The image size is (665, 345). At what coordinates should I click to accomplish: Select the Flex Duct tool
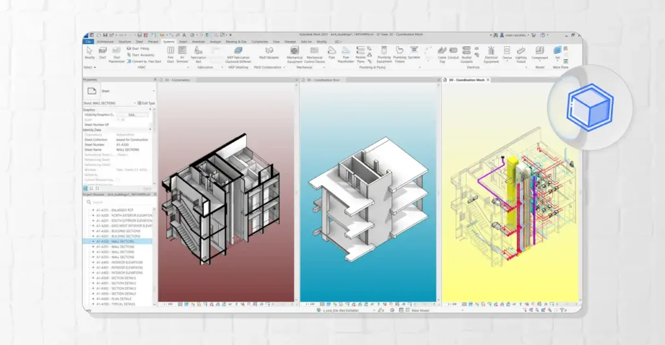click(171, 55)
